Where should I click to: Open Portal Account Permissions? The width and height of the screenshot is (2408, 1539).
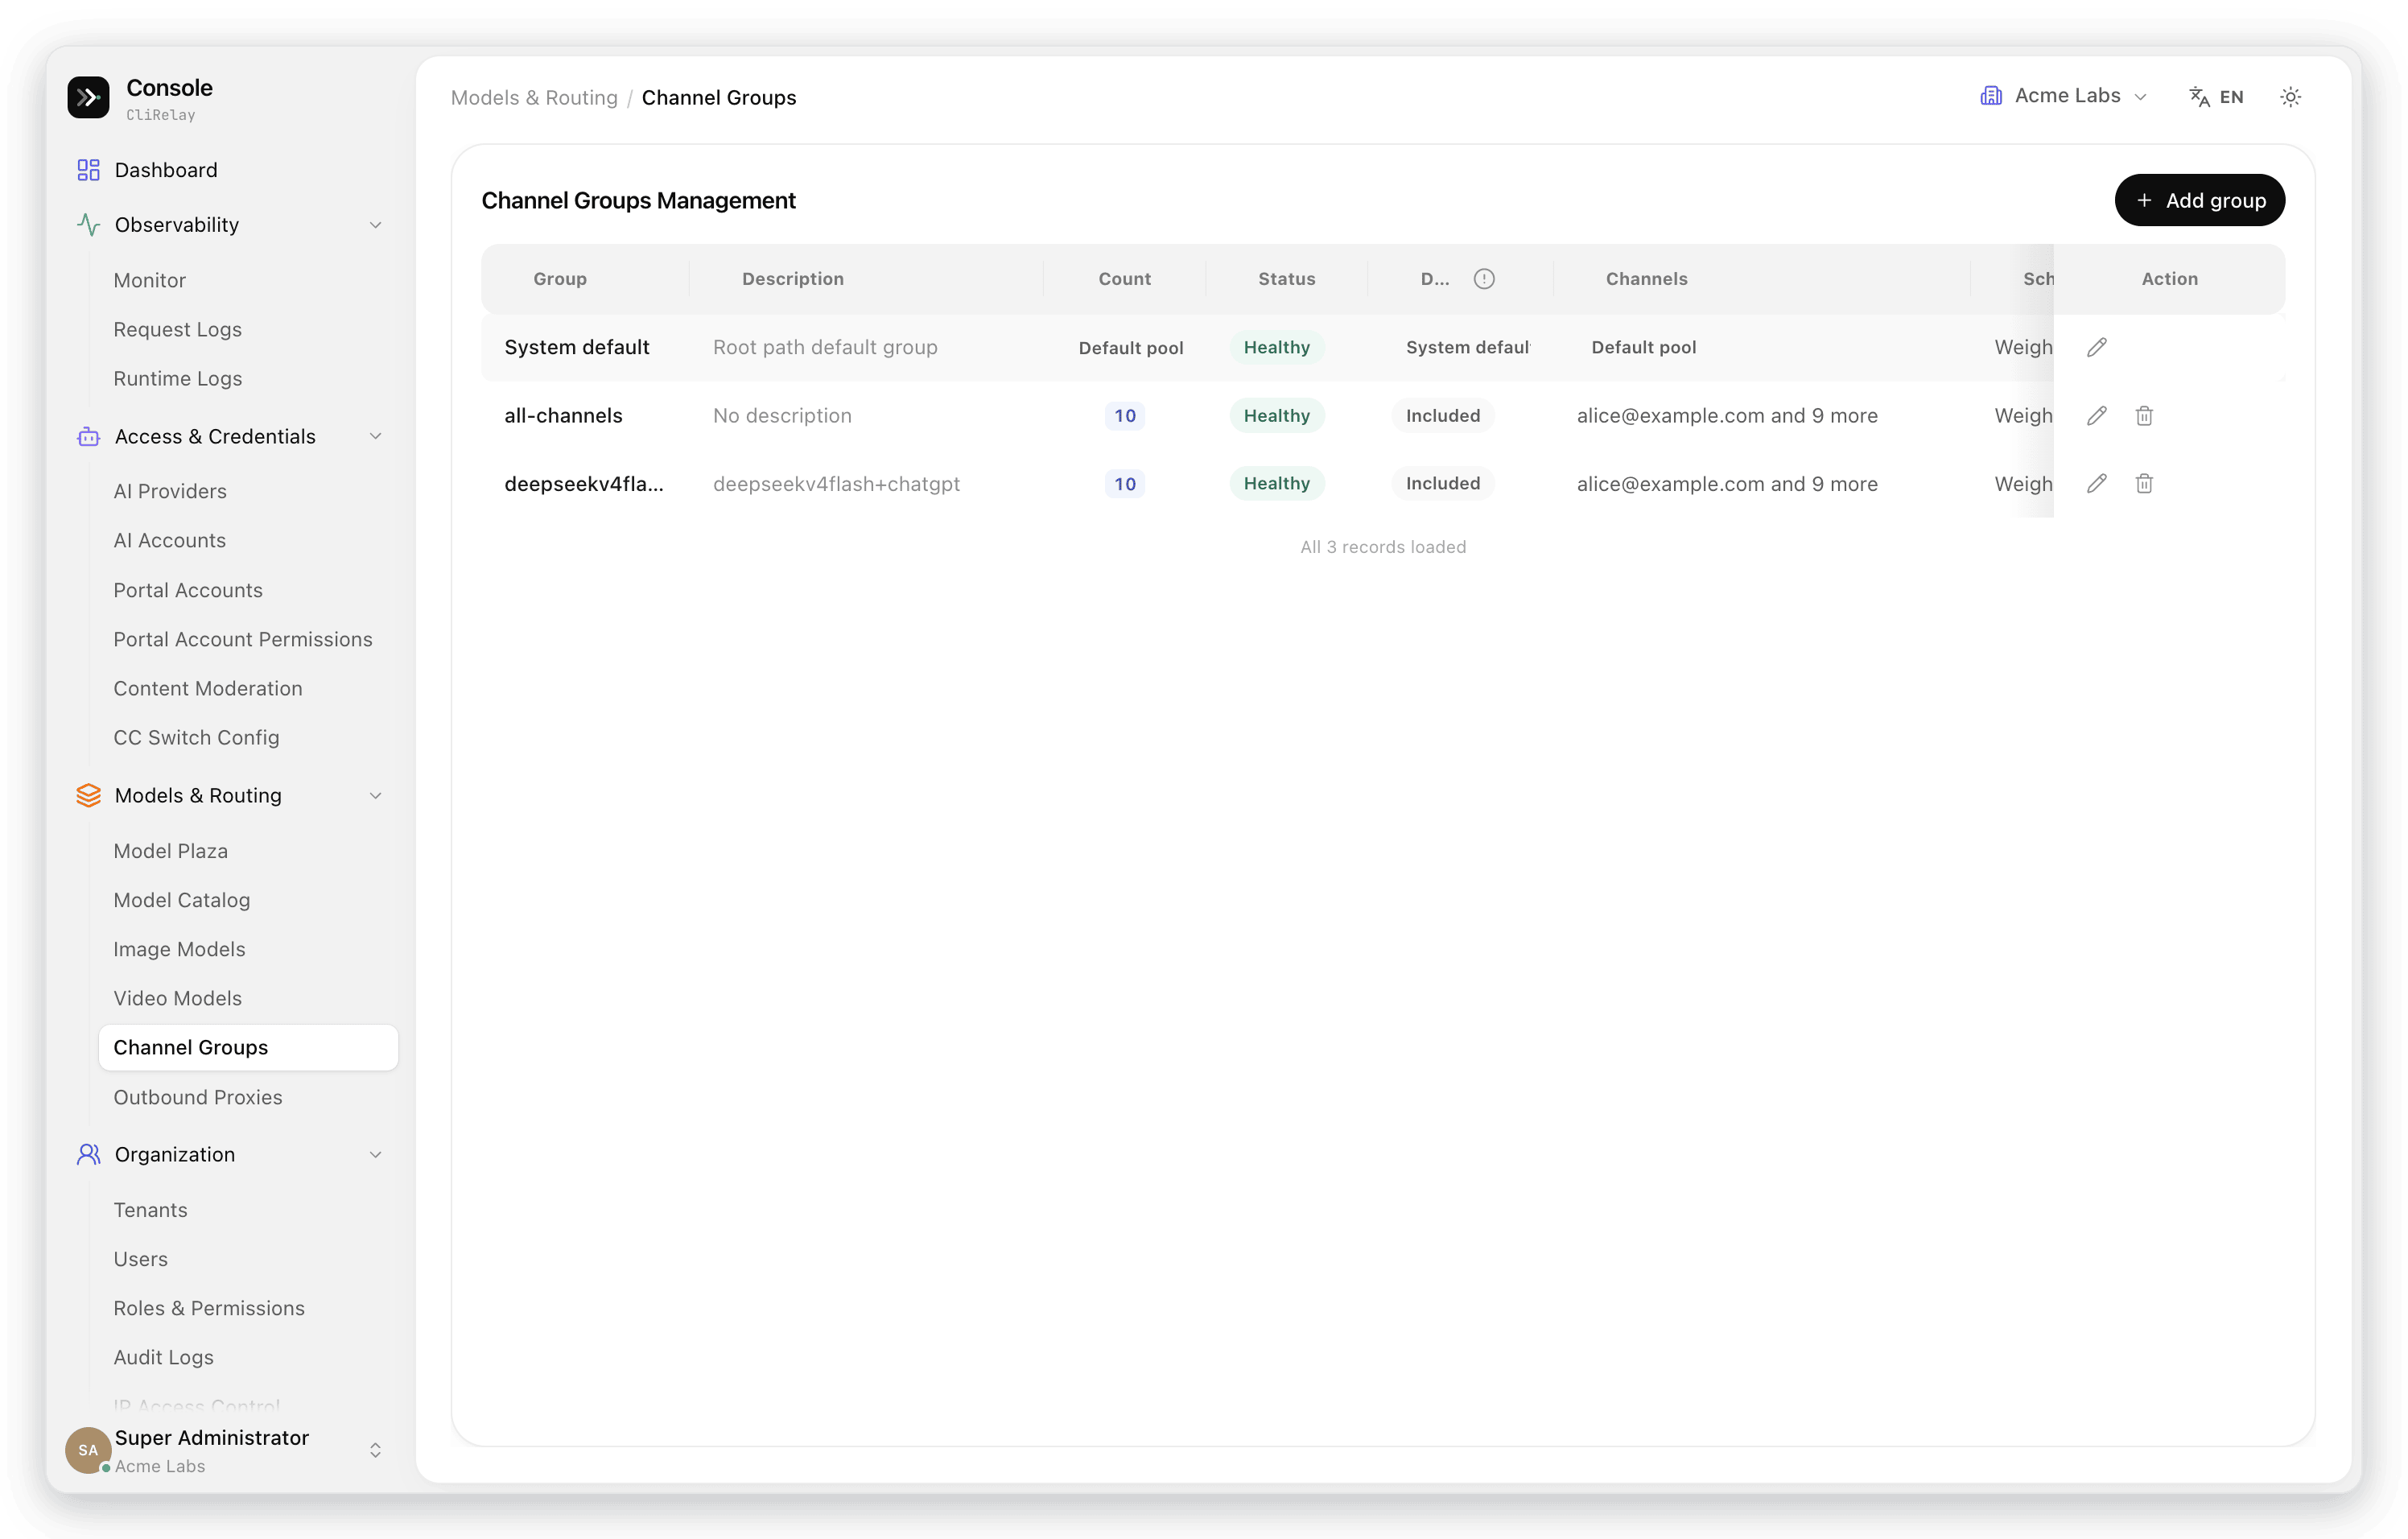point(242,640)
